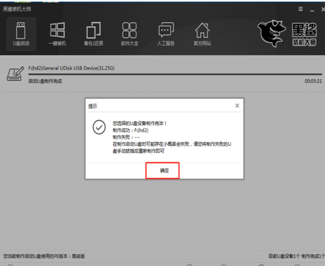325x266 pixels.
Task: Open the 软件大全 section
Action: pos(129,34)
